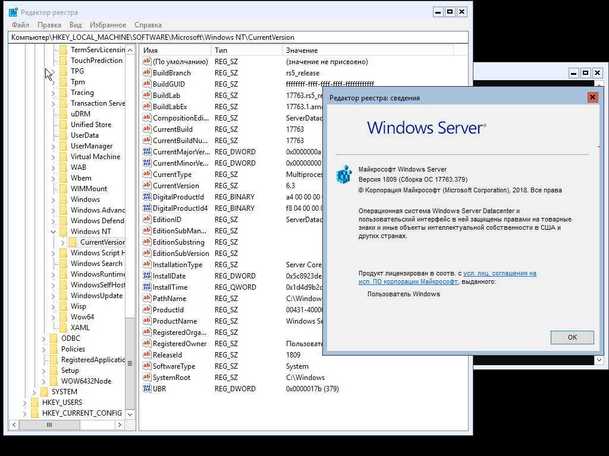Click the DWORD icon beside UBR
Image resolution: width=609 pixels, height=456 pixels.
[x=146, y=388]
